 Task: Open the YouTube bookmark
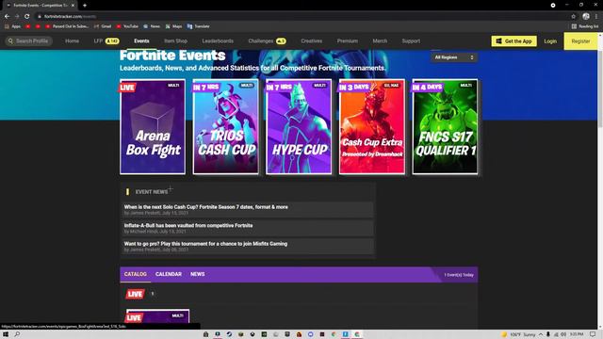click(x=127, y=26)
